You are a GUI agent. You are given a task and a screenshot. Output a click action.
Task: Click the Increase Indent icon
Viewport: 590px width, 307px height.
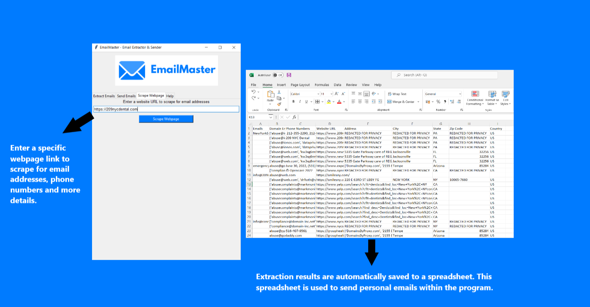[380, 102]
